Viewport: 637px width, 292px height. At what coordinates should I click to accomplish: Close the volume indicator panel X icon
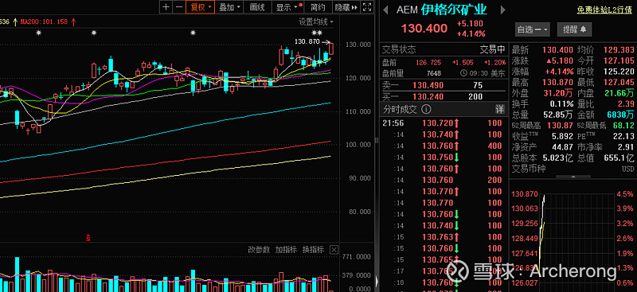click(334, 249)
